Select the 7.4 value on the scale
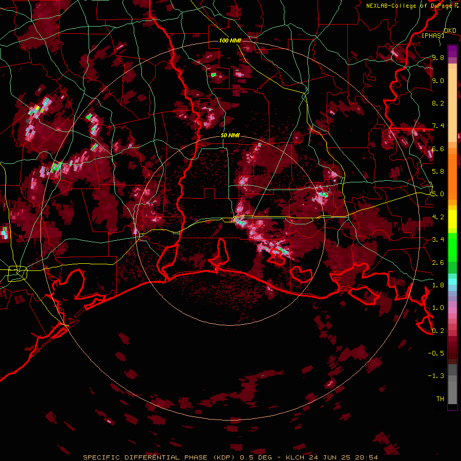 pyautogui.click(x=438, y=126)
